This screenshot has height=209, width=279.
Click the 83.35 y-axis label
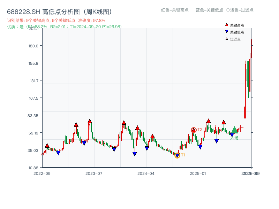point(33,116)
